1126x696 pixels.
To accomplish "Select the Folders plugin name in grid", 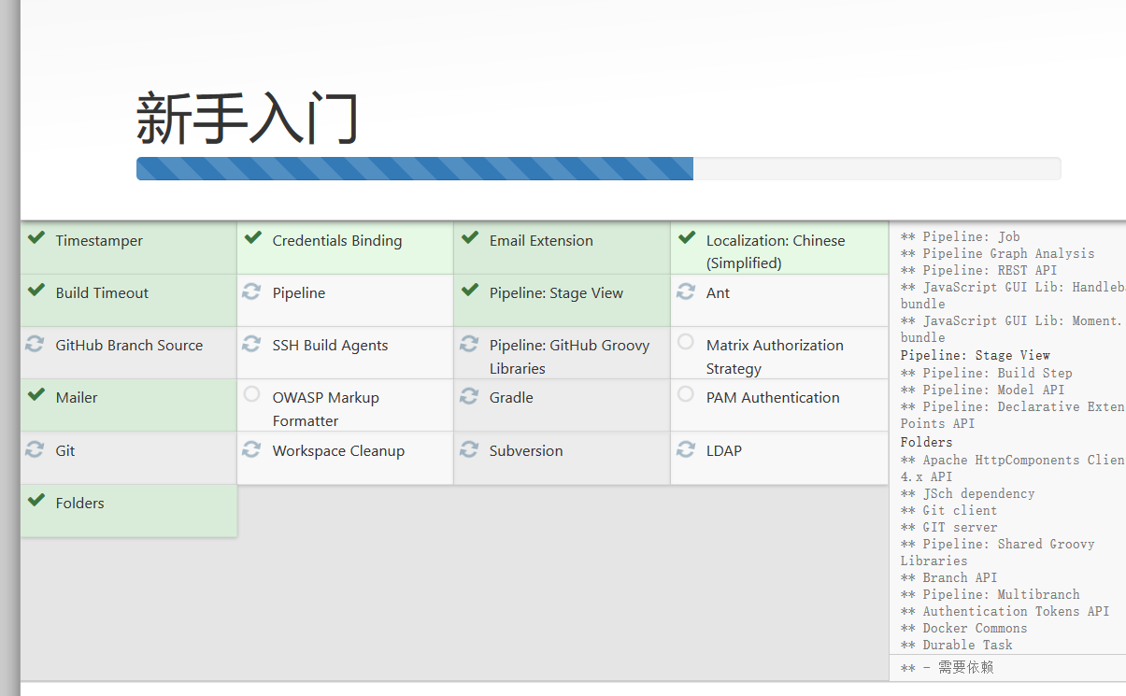I will 79,504.
